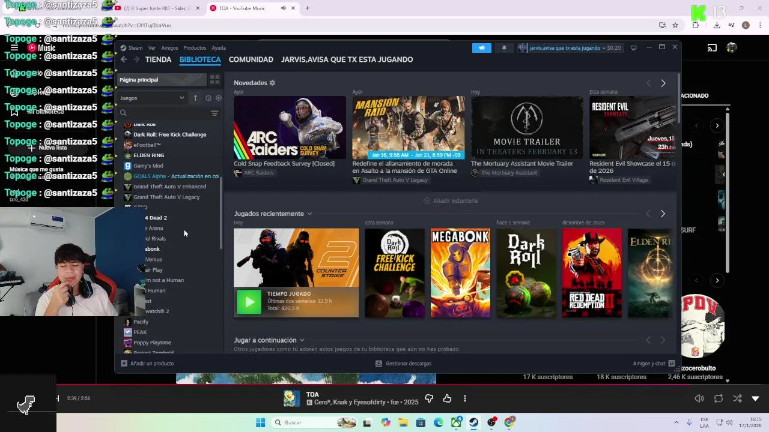Open Microsoft Edge from taskbar
The image size is (769, 432).
[439, 422]
